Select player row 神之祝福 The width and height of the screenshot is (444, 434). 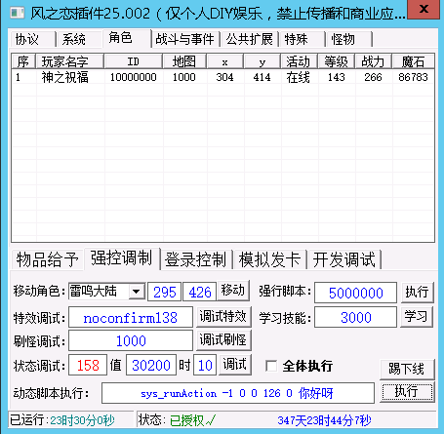click(223, 77)
